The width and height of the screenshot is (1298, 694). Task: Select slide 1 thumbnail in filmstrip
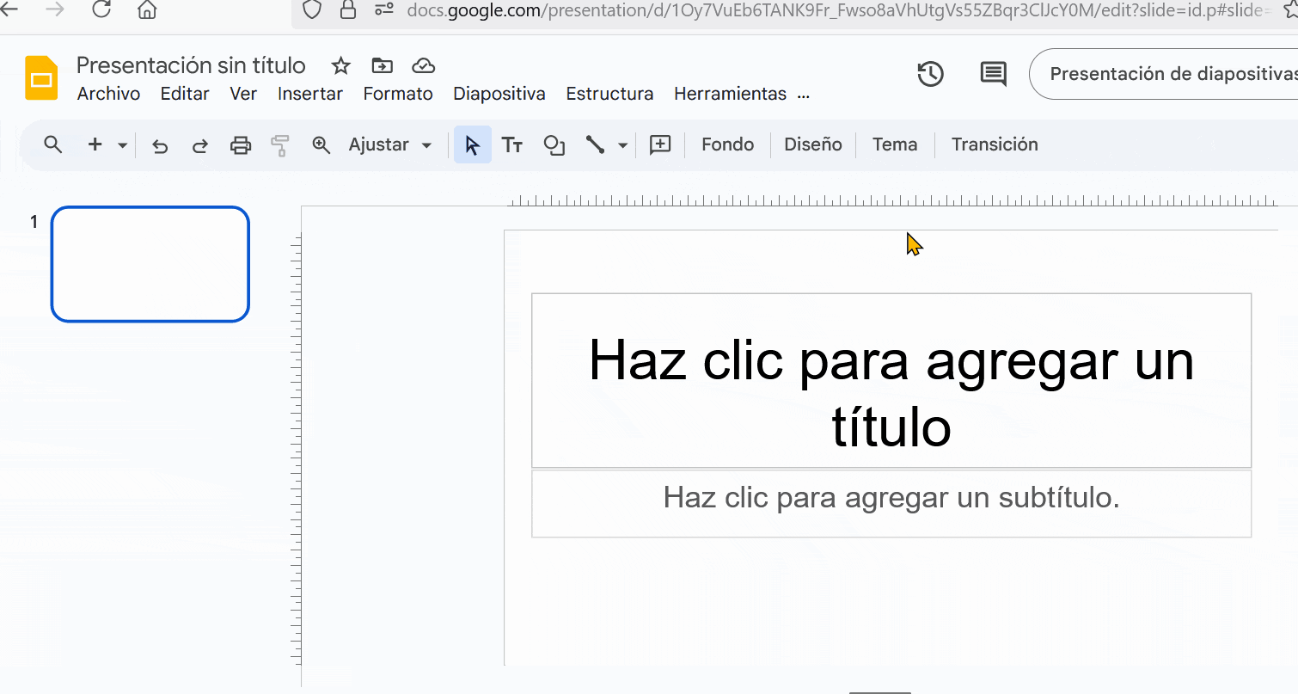150,264
